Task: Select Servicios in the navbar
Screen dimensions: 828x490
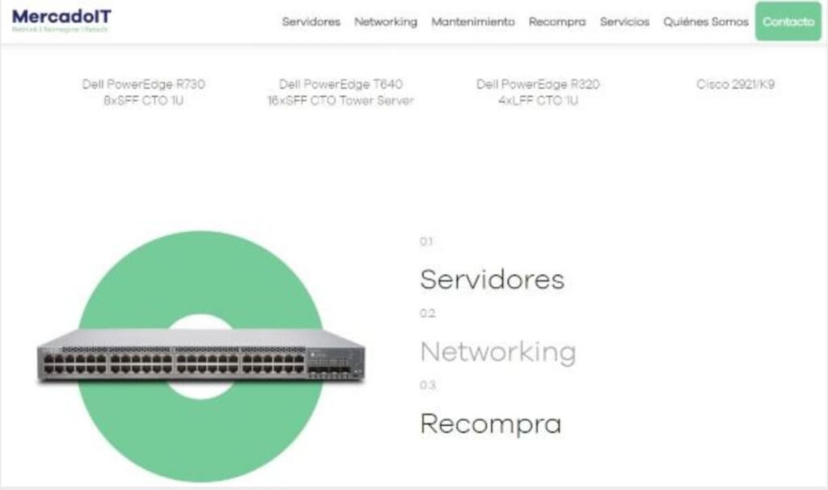Action: tap(624, 22)
